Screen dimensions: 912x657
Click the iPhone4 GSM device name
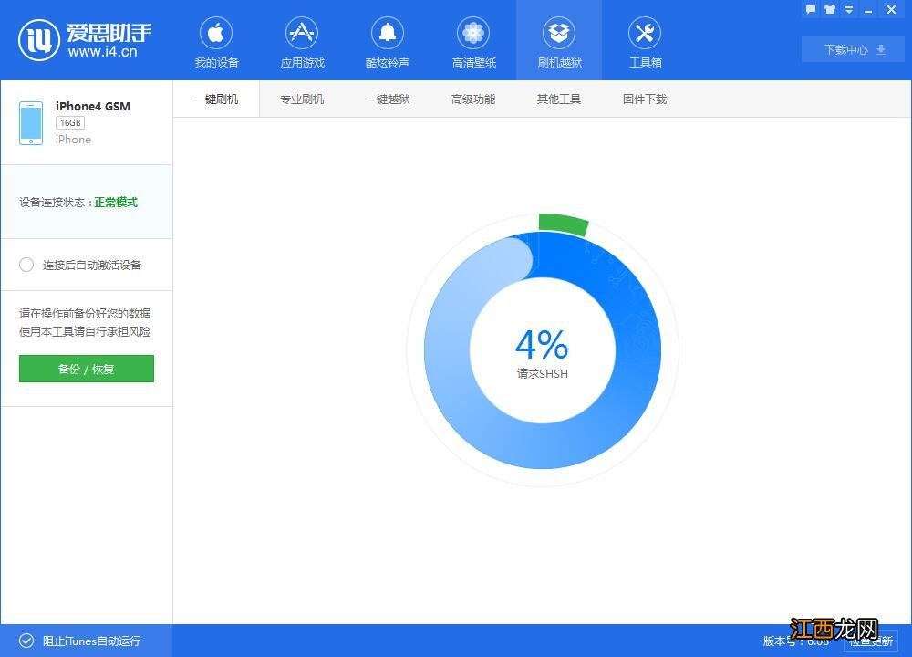click(x=93, y=106)
